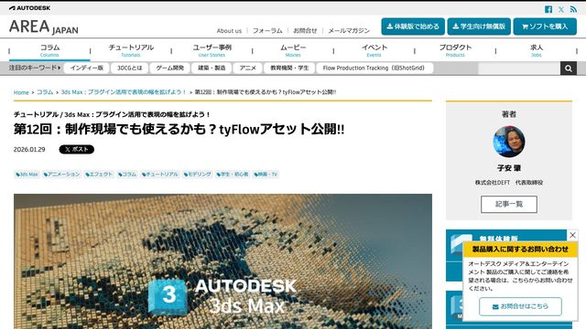
Task: Select the ゲーム開発 keyword
Action: 169,68
